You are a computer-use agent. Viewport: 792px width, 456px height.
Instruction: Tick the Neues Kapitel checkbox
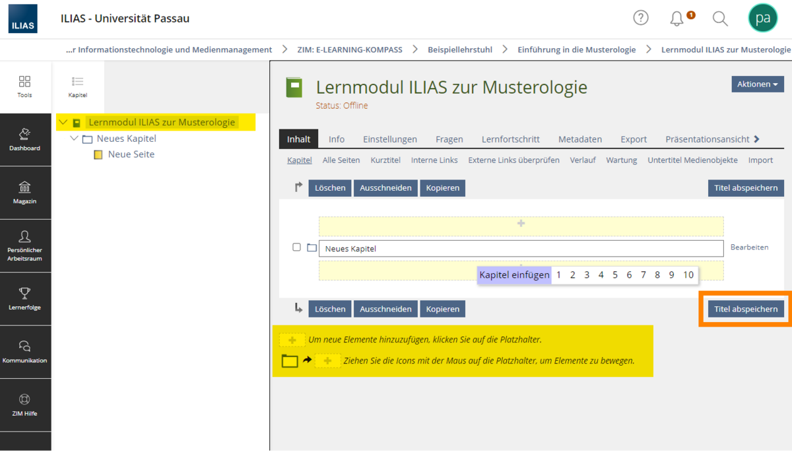pyautogui.click(x=296, y=247)
